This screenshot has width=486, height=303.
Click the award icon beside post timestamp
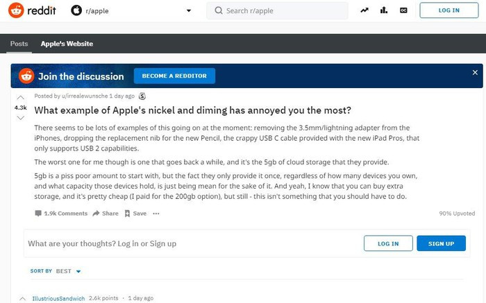point(142,96)
